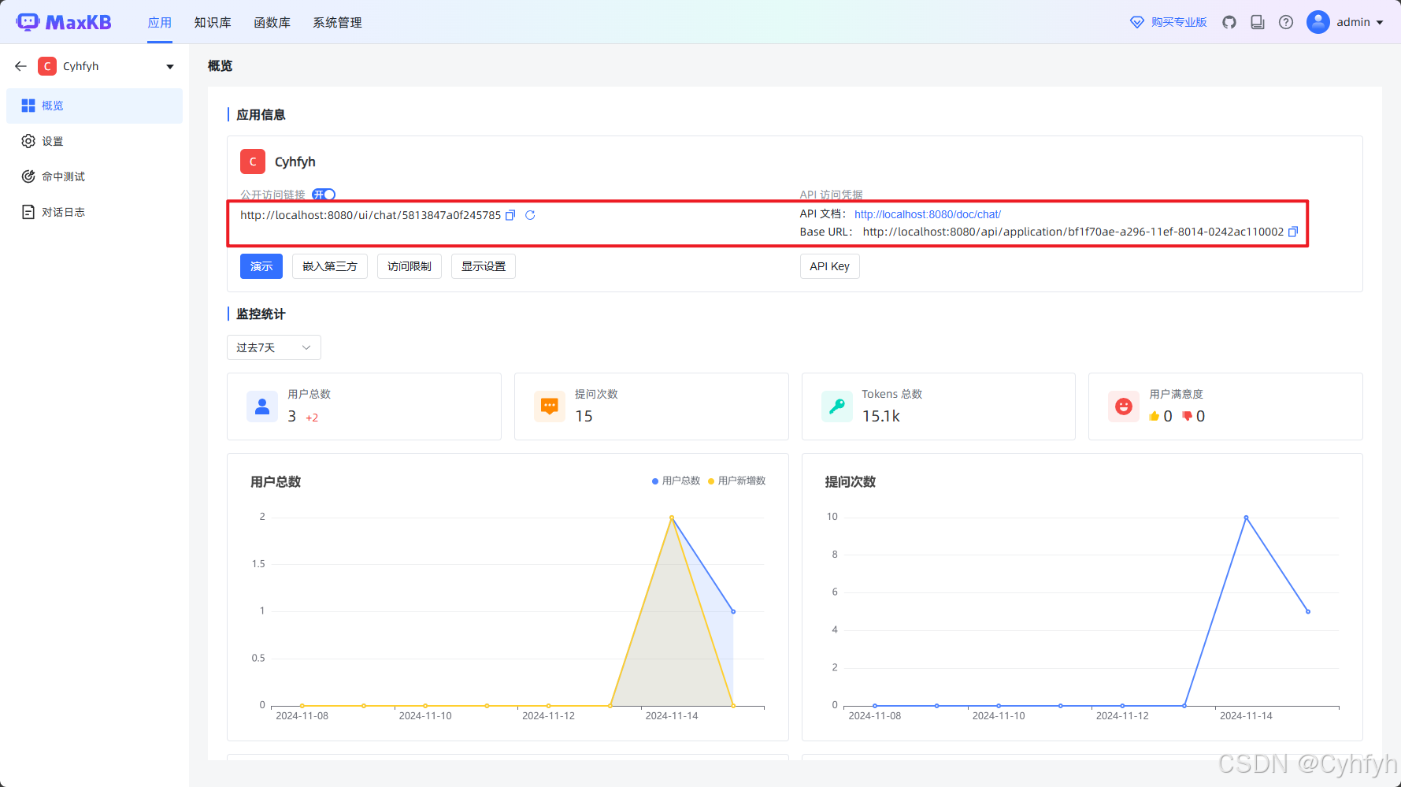
Task: Click the back arrow in sidebar
Action: tap(21, 66)
